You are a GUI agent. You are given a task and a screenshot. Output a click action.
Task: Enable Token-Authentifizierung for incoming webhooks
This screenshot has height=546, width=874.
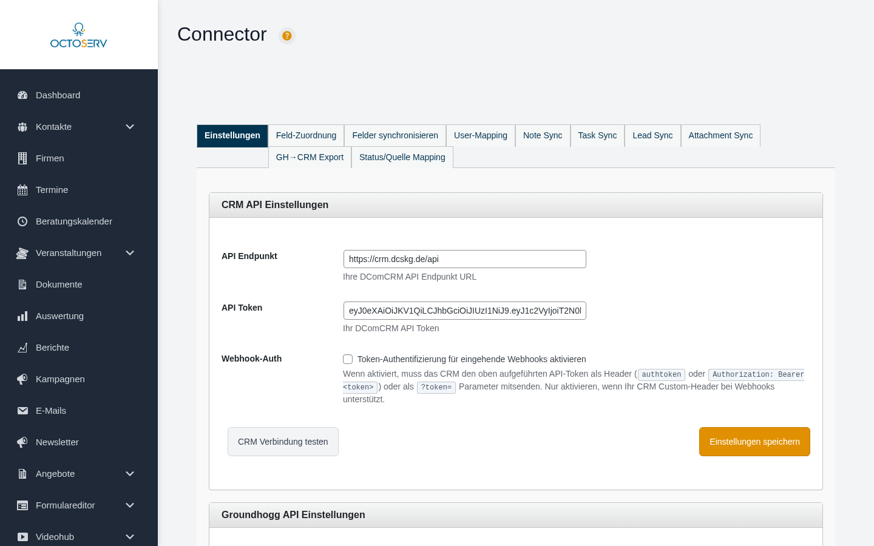pos(348,359)
